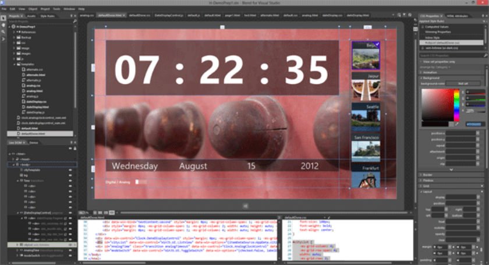
Task: Hide the cityTemplate element via eye icon
Action: click(x=70, y=169)
